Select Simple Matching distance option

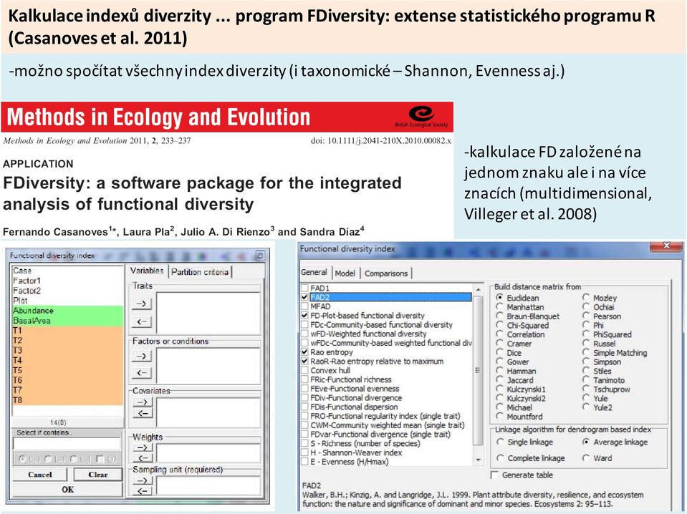click(x=586, y=352)
